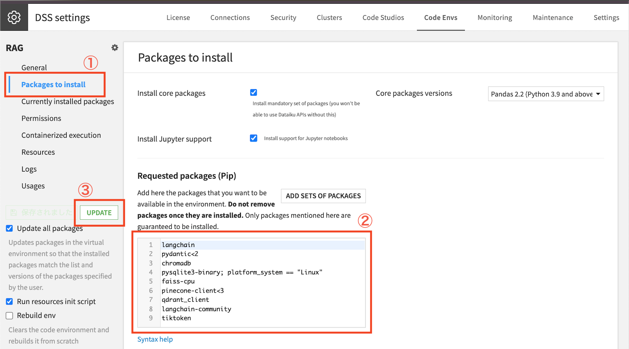The width and height of the screenshot is (629, 349).
Task: View the Logs section
Action: 29,169
